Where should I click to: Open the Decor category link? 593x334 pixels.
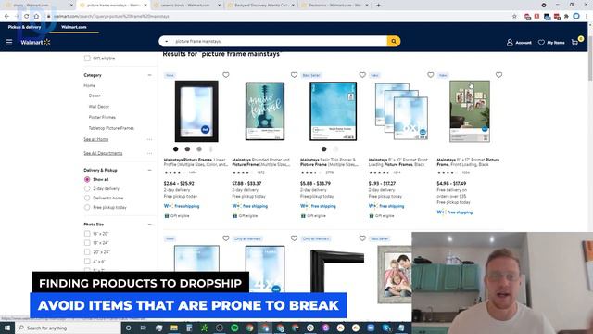pos(95,96)
